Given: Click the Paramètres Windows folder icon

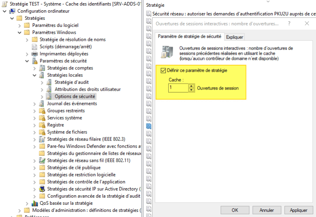Looking at the screenshot, I should [x=27, y=32].
